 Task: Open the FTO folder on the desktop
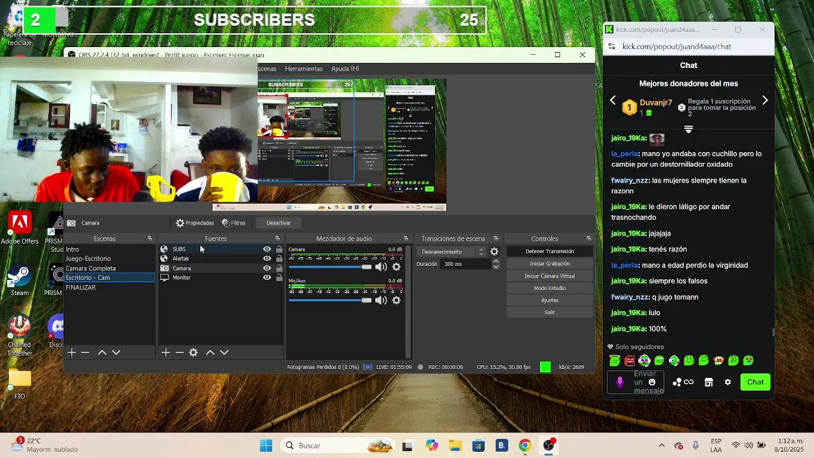pos(20,384)
